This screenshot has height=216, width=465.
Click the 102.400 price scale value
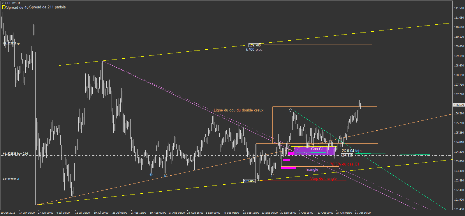coord(459,190)
